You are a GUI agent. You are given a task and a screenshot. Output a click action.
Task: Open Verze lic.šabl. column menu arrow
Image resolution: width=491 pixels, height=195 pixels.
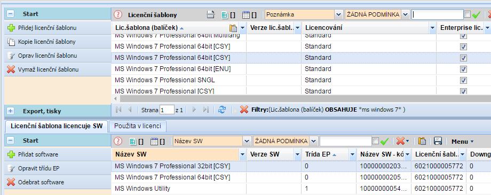coord(298,28)
